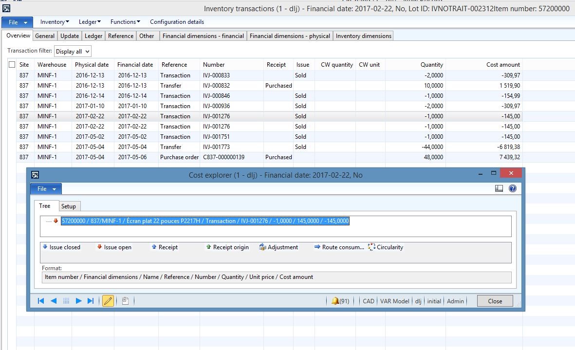575x350 pixels.
Task: Click the Close button in Cost explorer
Action: tap(495, 301)
